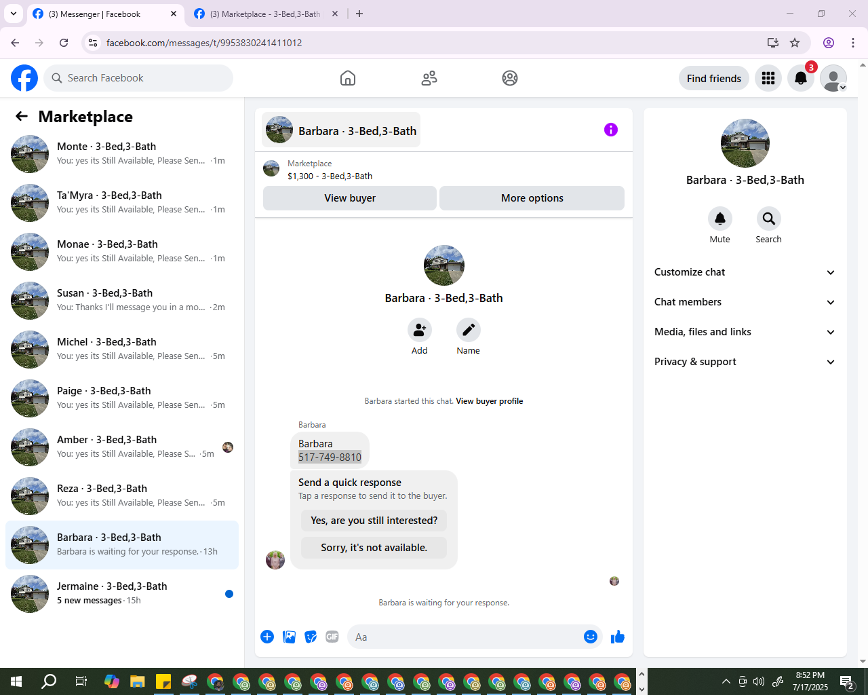This screenshot has height=695, width=868.
Task: Expand the Privacy & support section
Action: (745, 362)
